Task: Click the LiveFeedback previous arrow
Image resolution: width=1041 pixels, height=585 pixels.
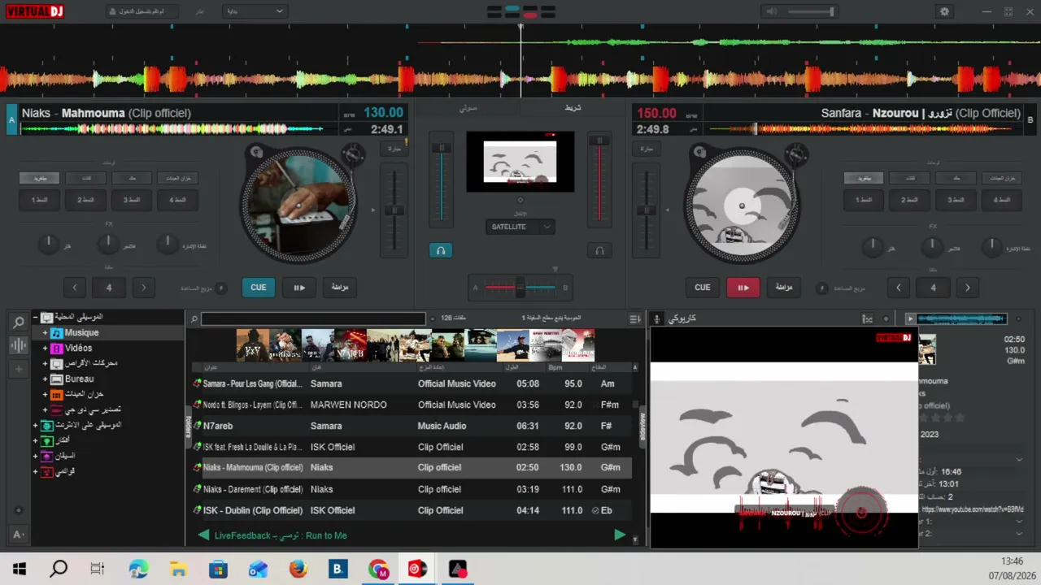Action: click(x=203, y=535)
